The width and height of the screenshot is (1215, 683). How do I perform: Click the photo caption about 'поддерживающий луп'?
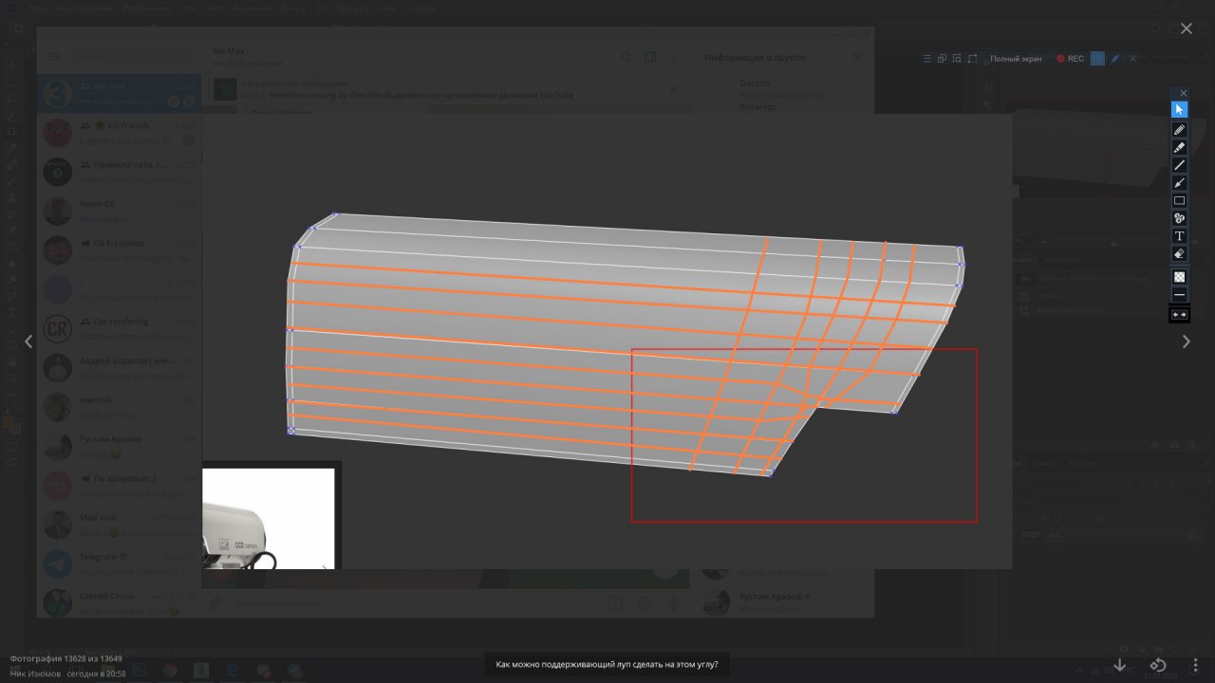point(607,665)
